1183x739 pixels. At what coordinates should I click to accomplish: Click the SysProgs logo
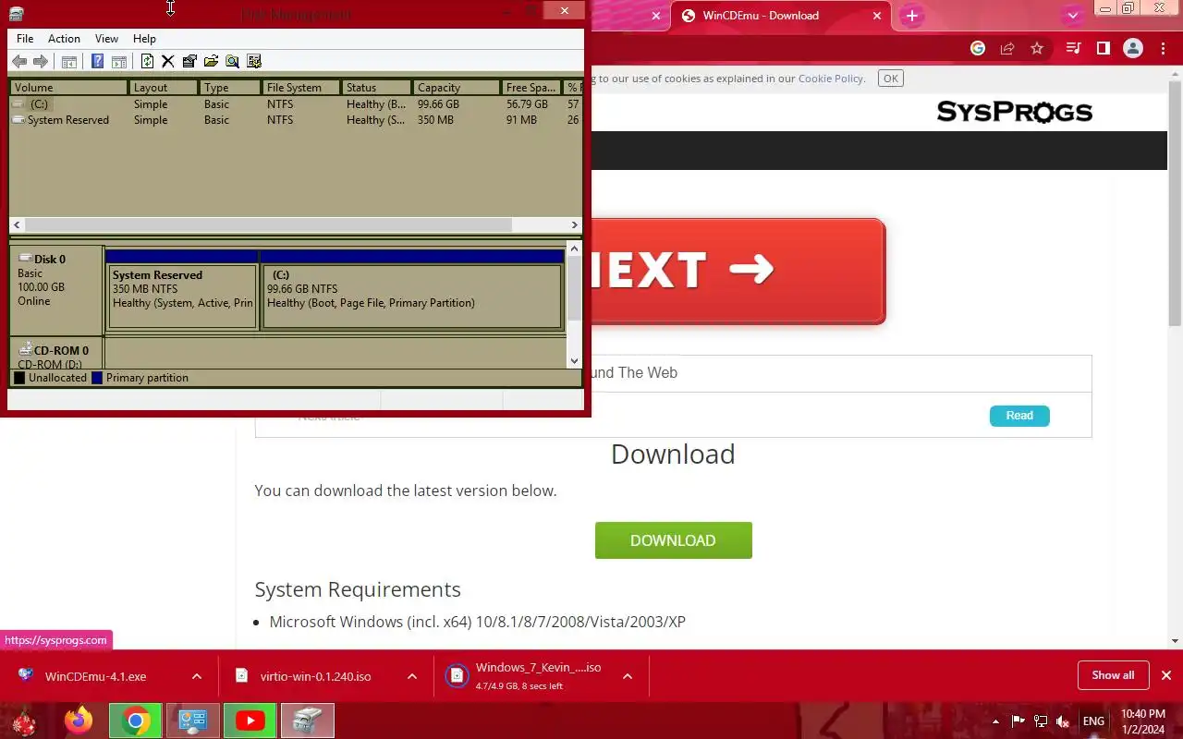(x=1015, y=112)
